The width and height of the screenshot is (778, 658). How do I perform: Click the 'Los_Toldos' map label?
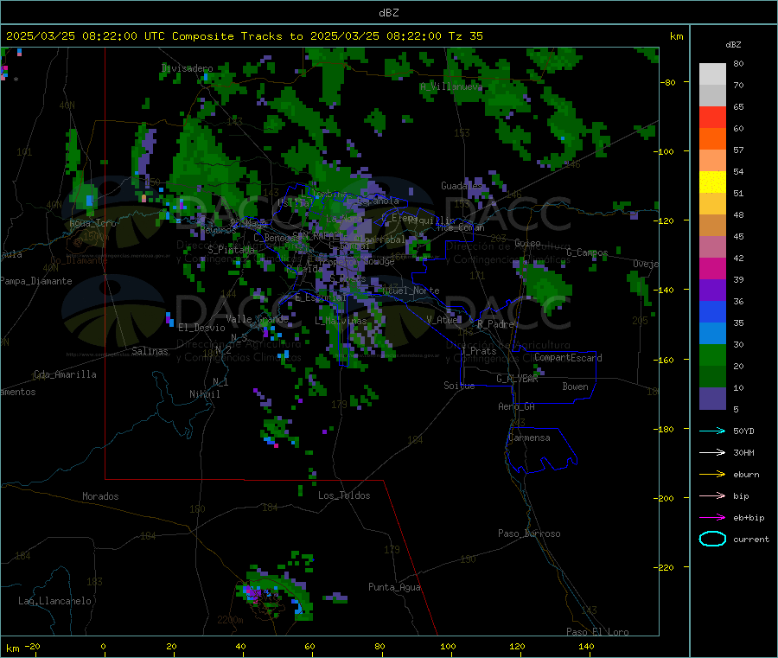[x=344, y=495]
